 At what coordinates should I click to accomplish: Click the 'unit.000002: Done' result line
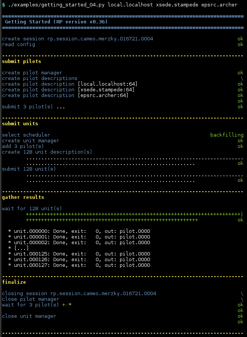coord(79,242)
